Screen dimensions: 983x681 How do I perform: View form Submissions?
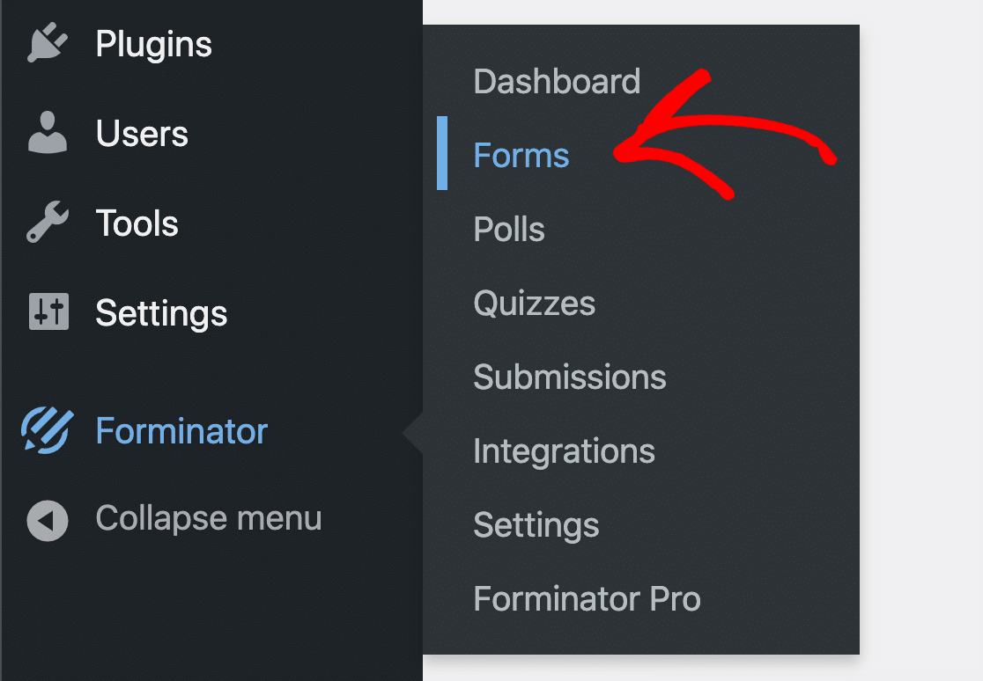(569, 377)
